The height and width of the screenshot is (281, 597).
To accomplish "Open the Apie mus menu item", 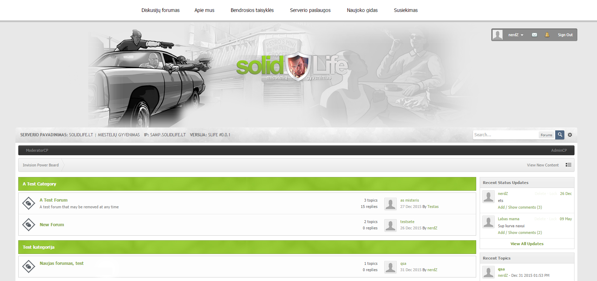I will [204, 10].
